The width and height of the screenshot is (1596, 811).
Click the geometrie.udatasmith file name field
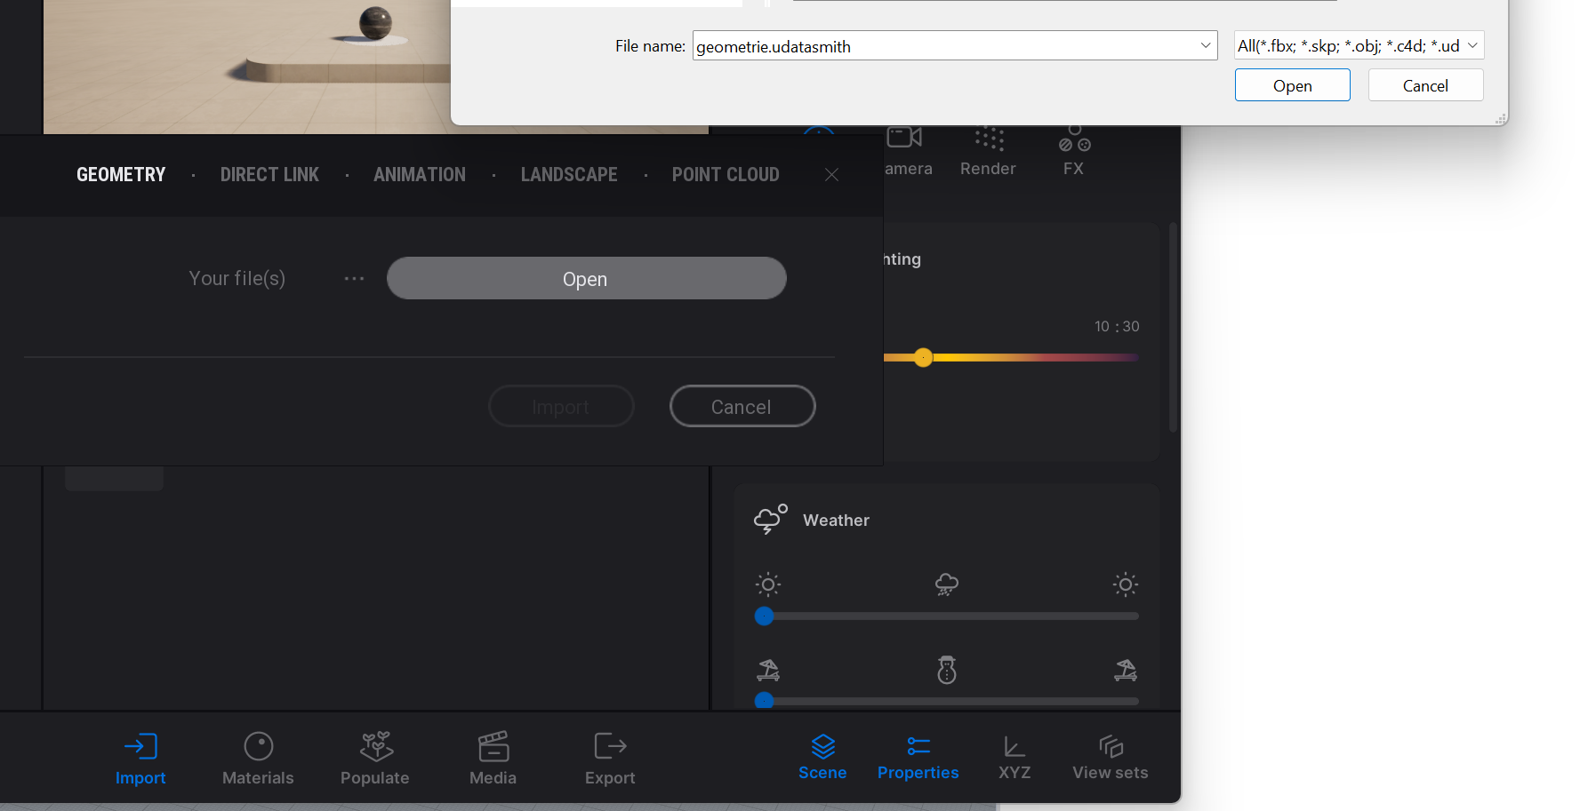tap(942, 46)
